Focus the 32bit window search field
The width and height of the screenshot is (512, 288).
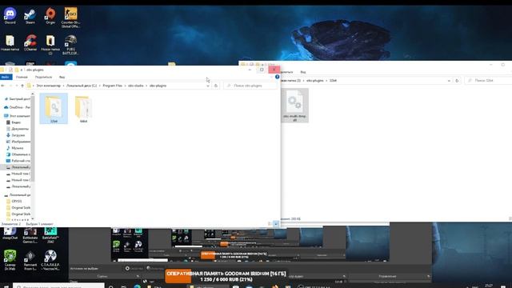(x=489, y=80)
